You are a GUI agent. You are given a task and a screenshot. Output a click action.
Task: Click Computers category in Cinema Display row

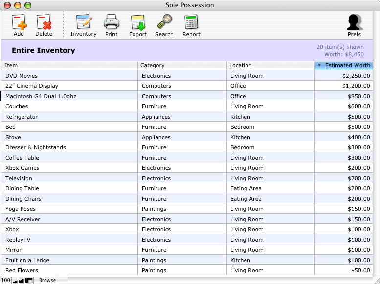156,86
